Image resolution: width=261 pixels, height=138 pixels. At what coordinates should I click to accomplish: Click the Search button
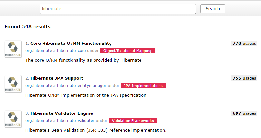tap(213, 9)
